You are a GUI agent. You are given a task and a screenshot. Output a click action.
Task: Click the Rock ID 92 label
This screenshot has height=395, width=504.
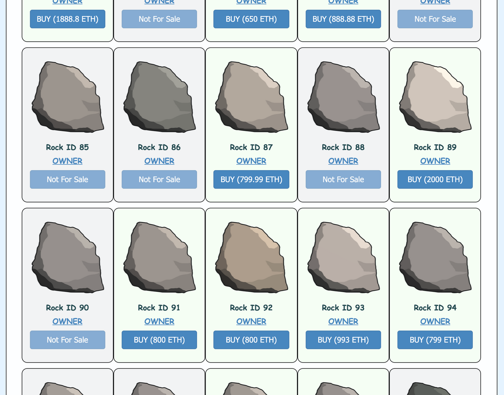[x=251, y=308]
